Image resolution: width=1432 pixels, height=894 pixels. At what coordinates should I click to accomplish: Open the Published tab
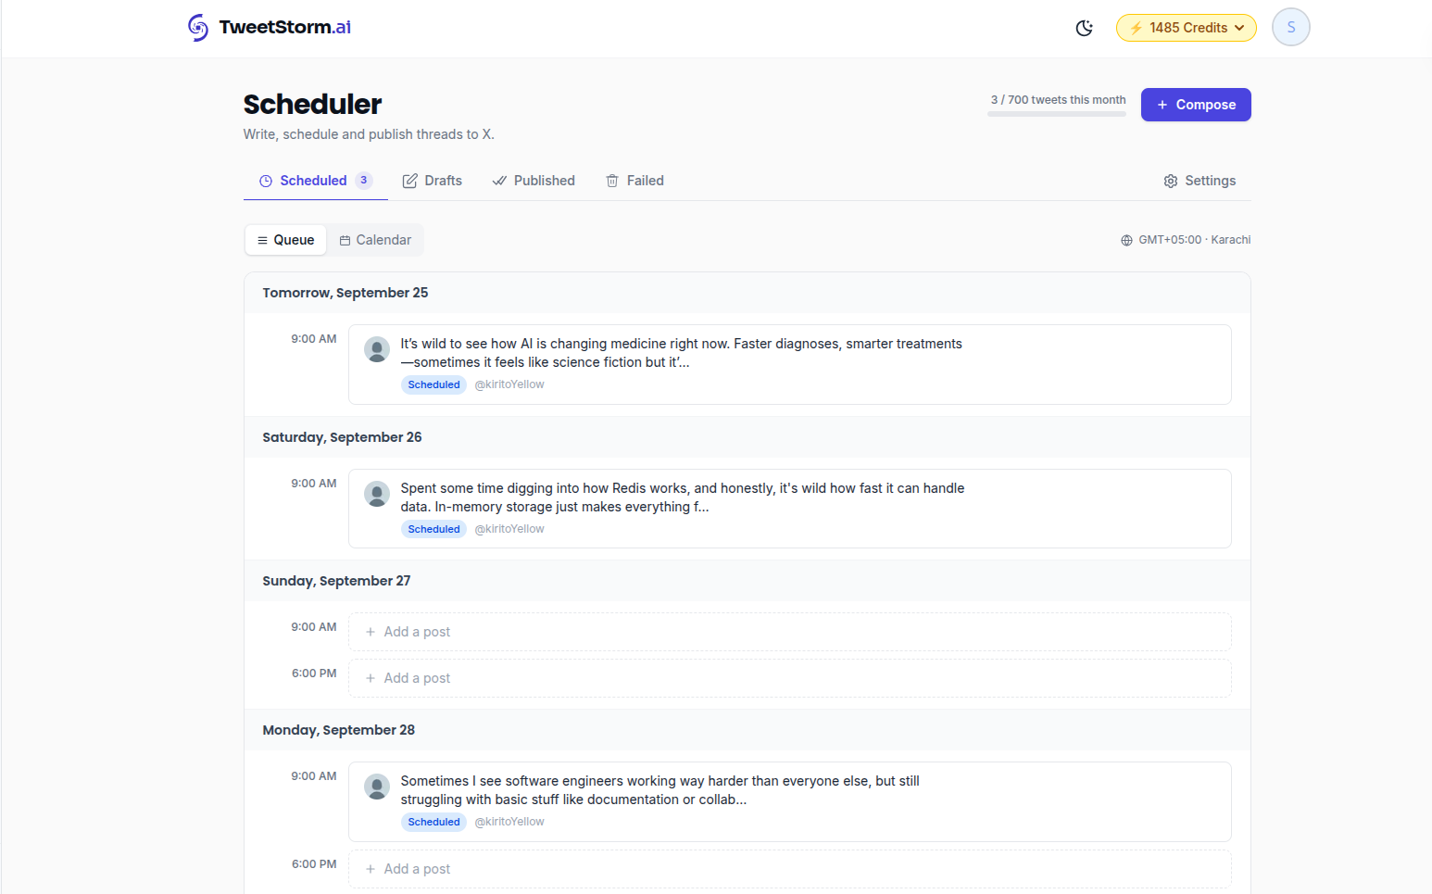click(533, 181)
